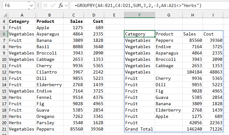Click Fruit subtotal cost 22363

[x=213, y=123]
